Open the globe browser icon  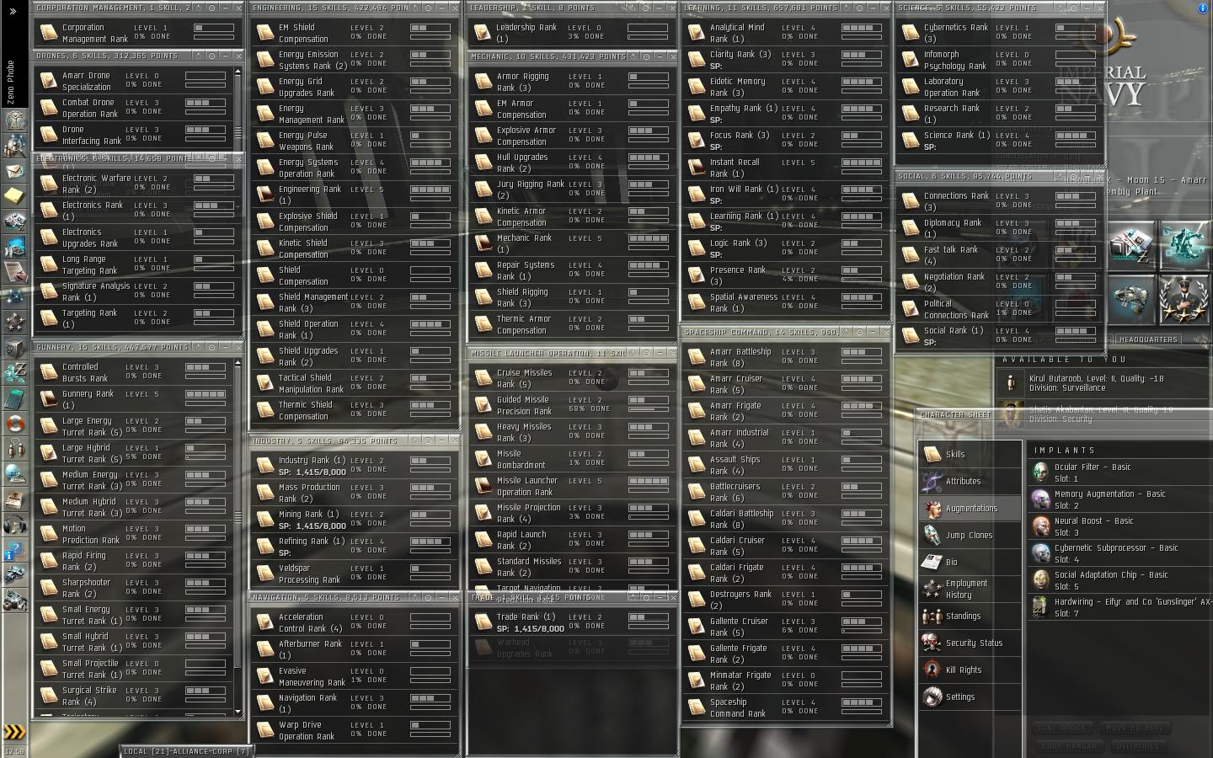pos(14,474)
